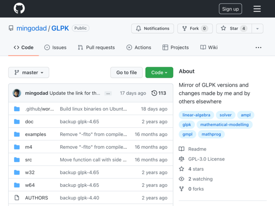Open commit 'backup glpk-4.40'
Viewport: 275px width, 206px height.
tap(79, 198)
